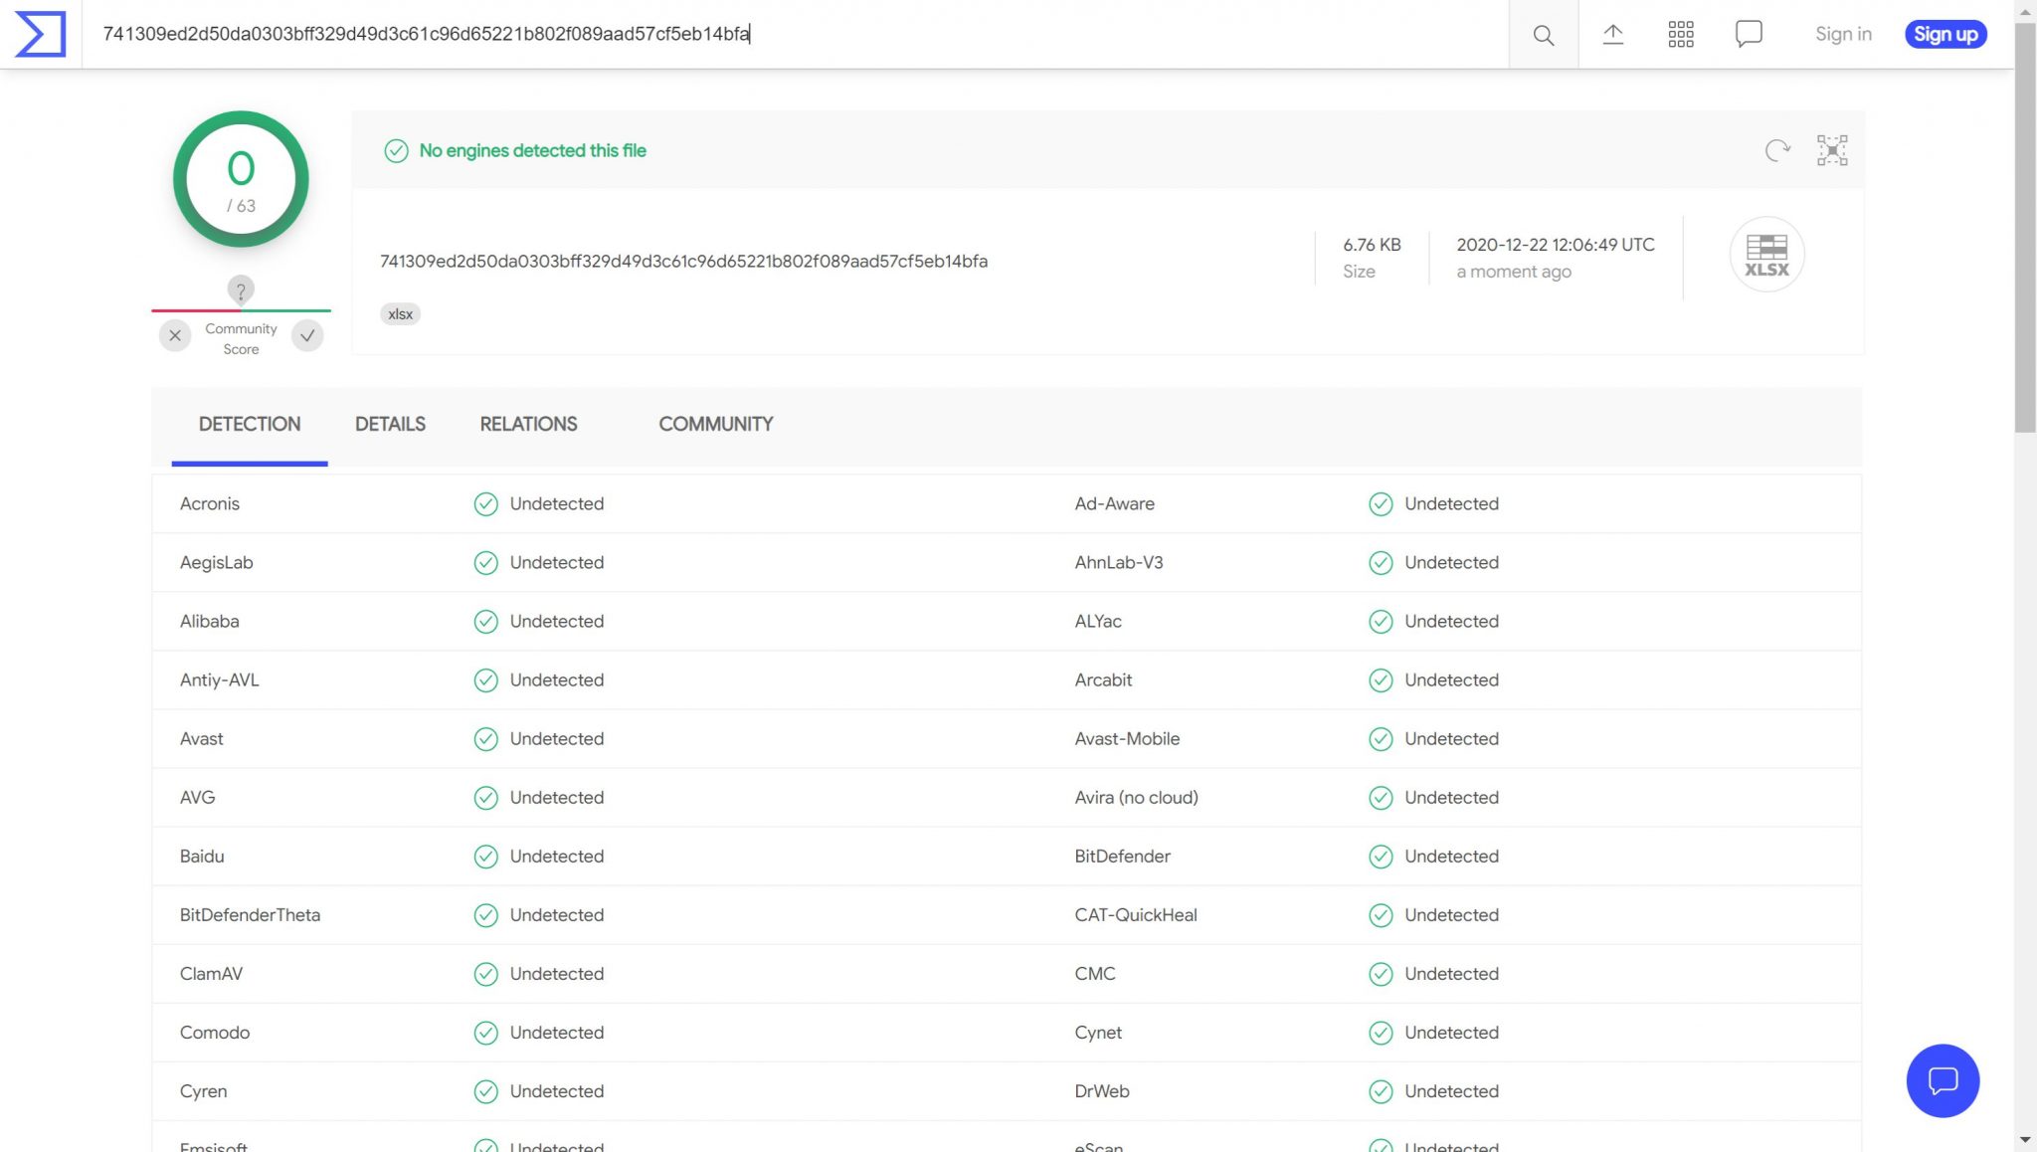This screenshot has height=1152, width=2037.
Task: Click the ClamAV undetected check icon
Action: [x=485, y=974]
